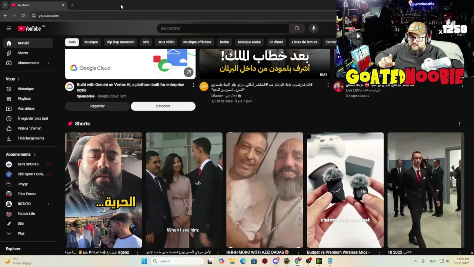Expand the Vous section chevron
This screenshot has height=267, width=474.
click(19, 79)
